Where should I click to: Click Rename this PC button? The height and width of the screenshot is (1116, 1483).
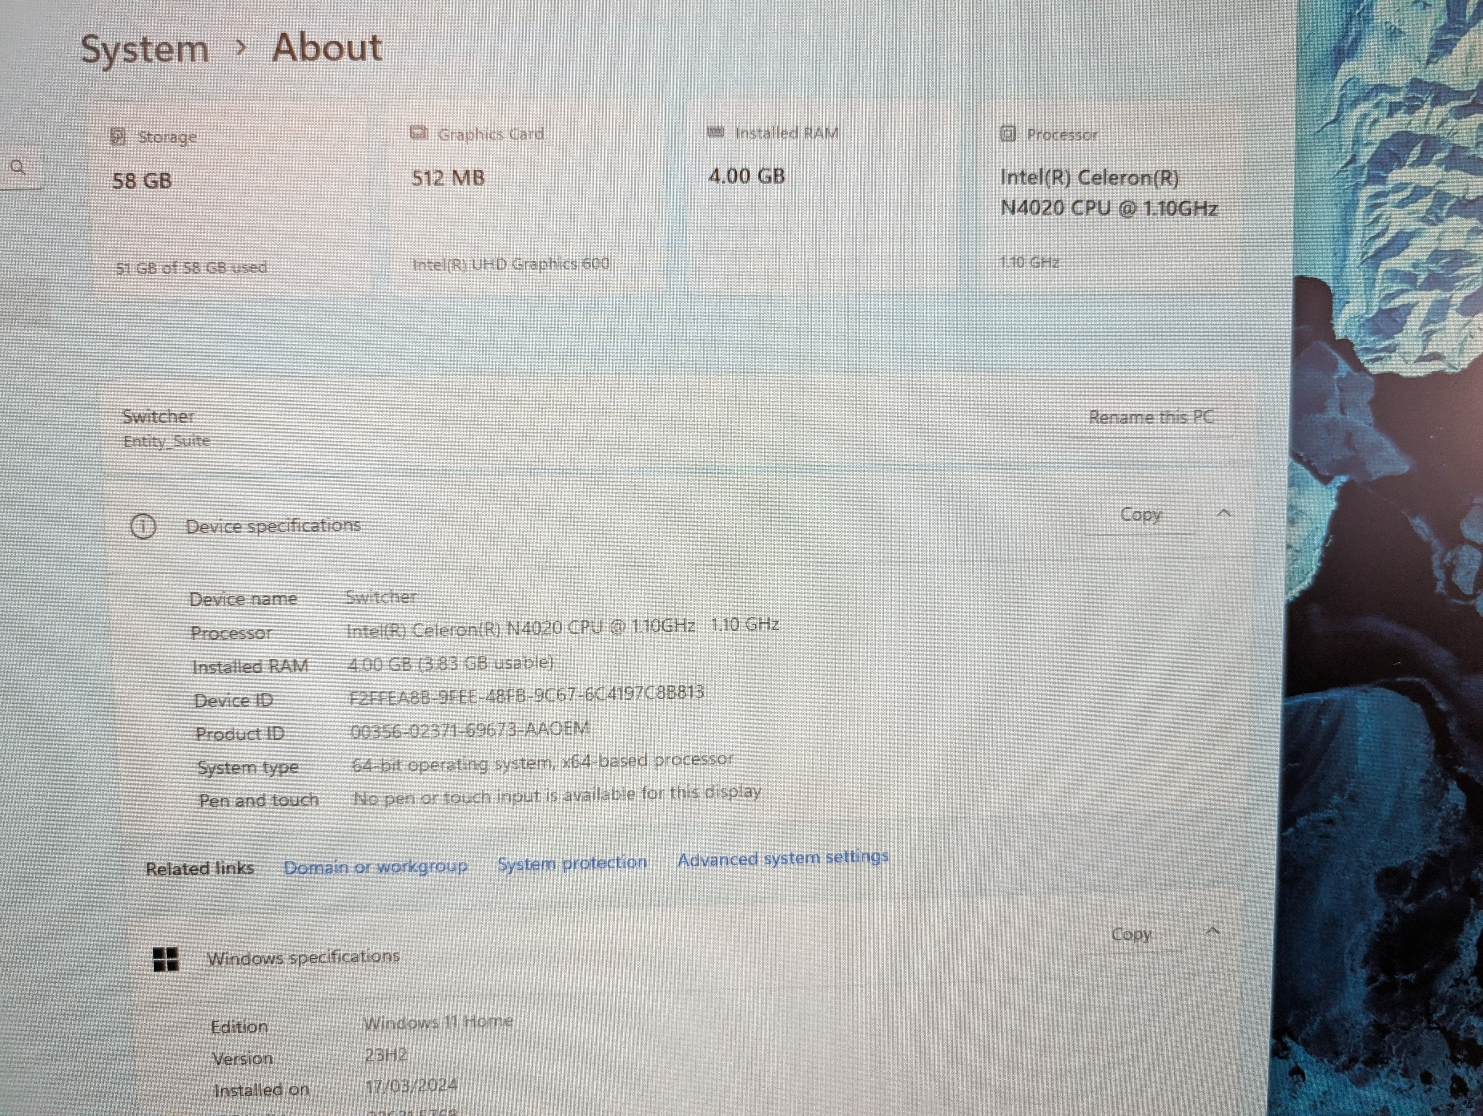click(1150, 417)
